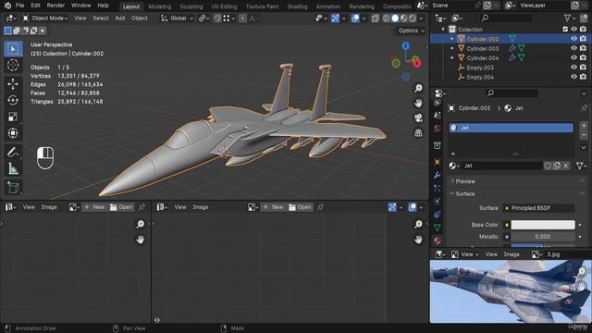Hide Cylinder.002 in viewport via eye icon
Screen dimensions: 592x333
(x=573, y=39)
